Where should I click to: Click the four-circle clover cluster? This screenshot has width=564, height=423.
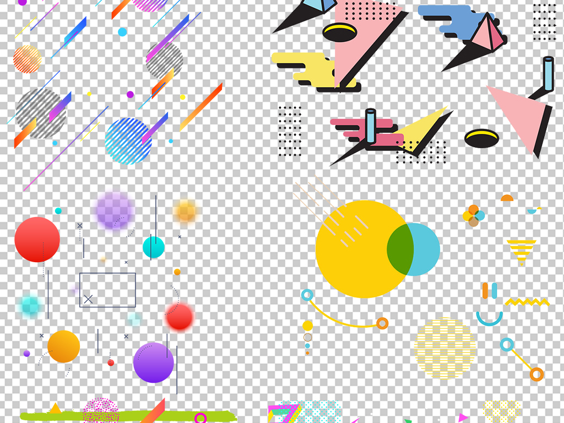[473, 215]
